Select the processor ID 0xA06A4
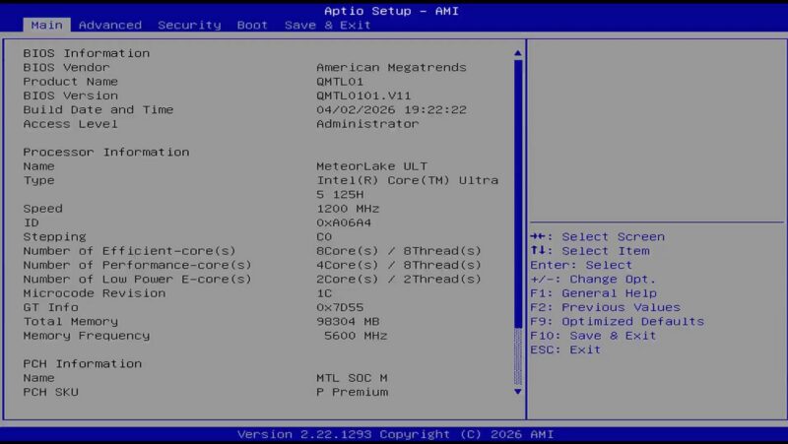The width and height of the screenshot is (788, 444). [x=344, y=222]
